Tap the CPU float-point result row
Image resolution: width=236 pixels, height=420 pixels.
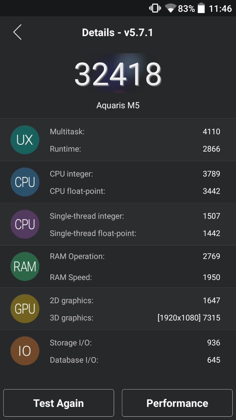click(135, 191)
